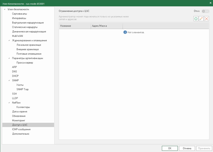Image resolution: width=213 pixels, height=152 pixels.
Task: Open Коллекторы under NetFlow
Action: tap(23, 107)
